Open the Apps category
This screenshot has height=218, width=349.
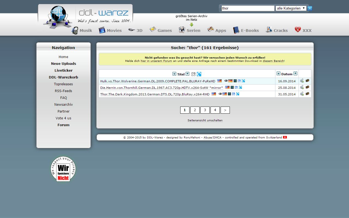pos(217,30)
